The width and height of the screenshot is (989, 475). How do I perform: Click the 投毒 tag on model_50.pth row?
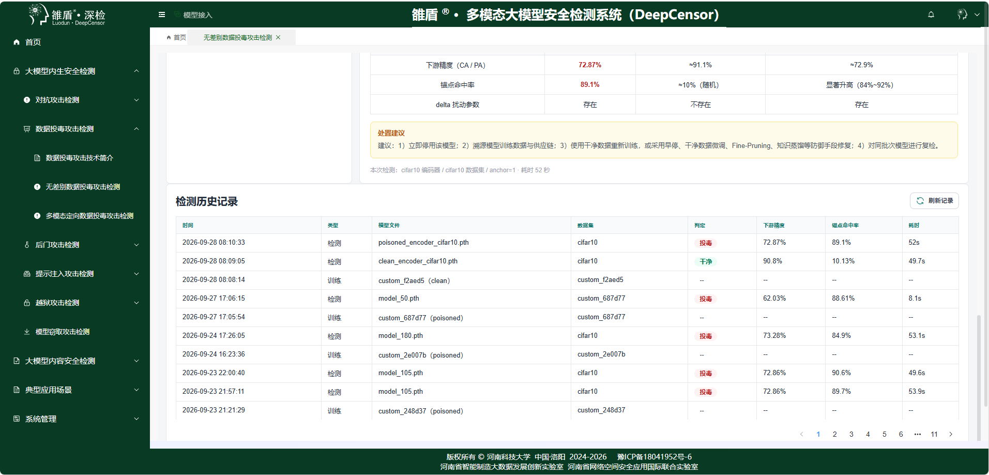(x=706, y=299)
